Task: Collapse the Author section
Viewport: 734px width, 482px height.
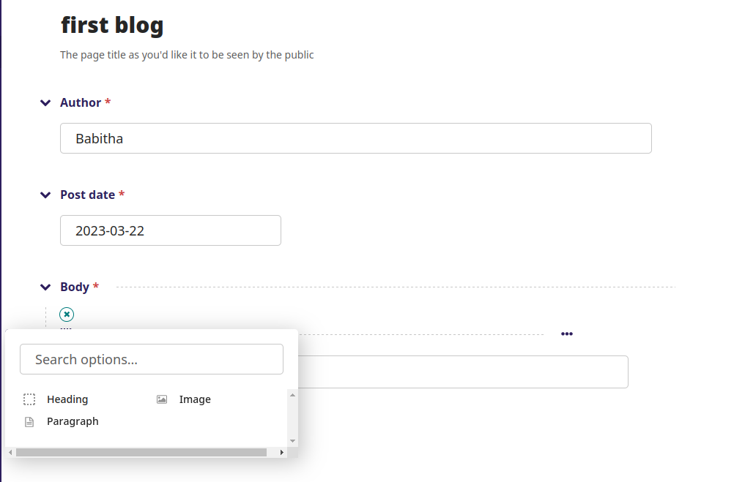Action: [x=45, y=102]
